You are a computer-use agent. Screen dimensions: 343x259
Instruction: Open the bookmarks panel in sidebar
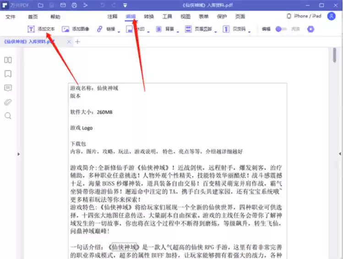tap(8, 74)
